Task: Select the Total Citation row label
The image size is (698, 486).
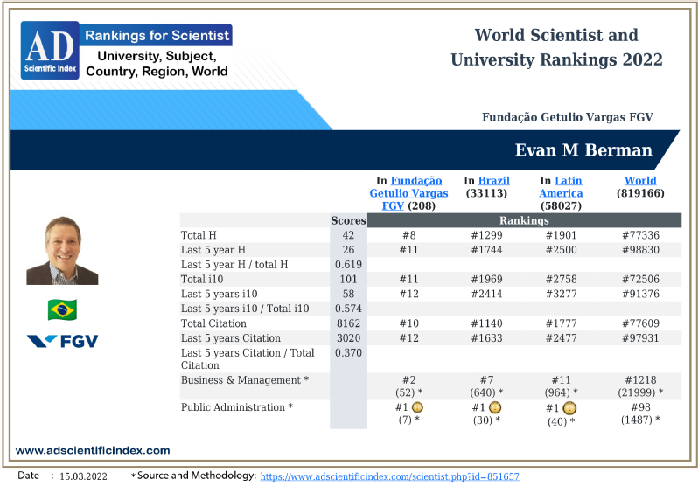Action: [x=213, y=323]
